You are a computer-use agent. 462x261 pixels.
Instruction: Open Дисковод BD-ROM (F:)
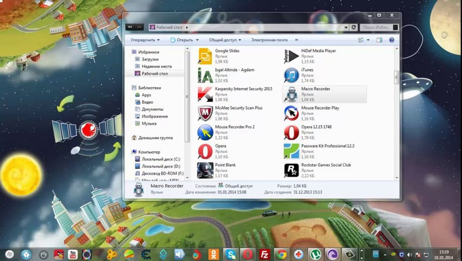click(159, 174)
